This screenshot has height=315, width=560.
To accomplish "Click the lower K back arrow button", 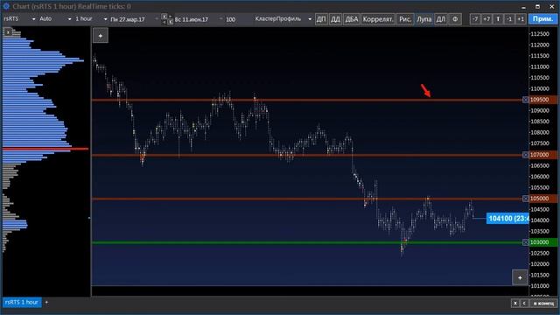I will pos(171,22).
